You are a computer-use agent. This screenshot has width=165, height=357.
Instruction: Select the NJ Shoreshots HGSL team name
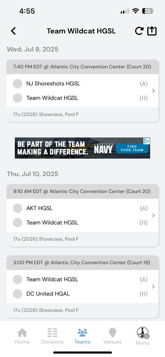(53, 84)
